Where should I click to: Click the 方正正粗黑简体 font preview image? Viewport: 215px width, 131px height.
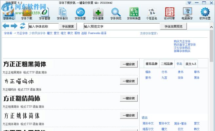tap(25, 64)
